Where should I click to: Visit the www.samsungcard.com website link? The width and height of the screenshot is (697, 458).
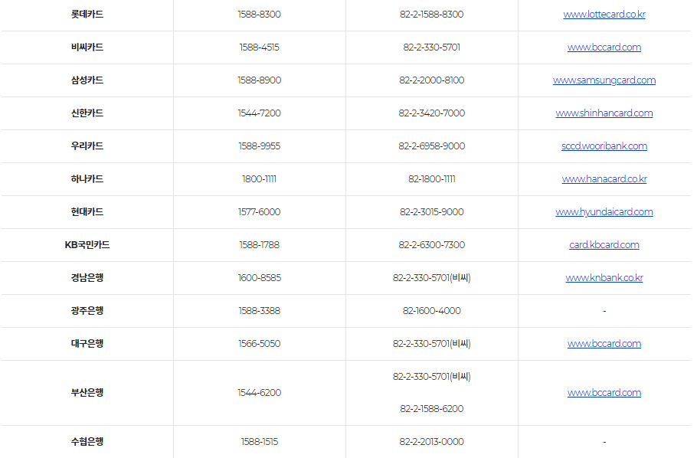point(604,80)
